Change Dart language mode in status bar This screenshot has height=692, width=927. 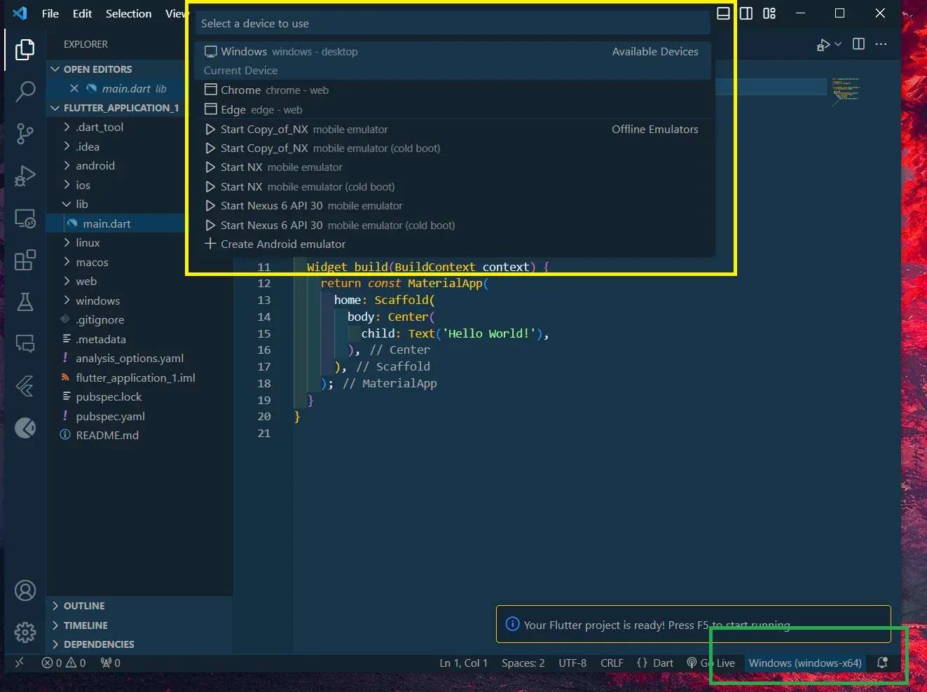tap(663, 663)
